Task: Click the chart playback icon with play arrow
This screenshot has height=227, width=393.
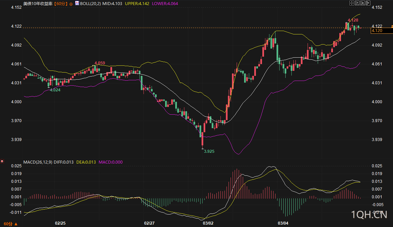Action: (x=363, y=3)
